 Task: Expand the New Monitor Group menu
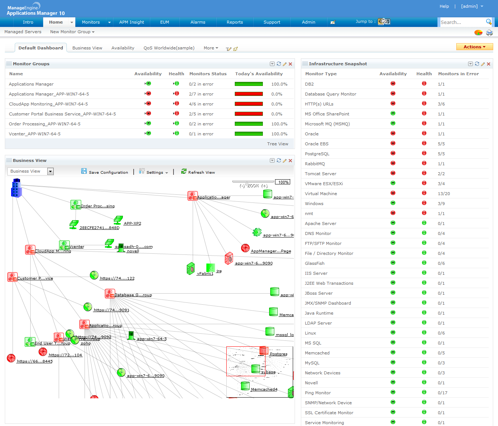[x=72, y=32]
